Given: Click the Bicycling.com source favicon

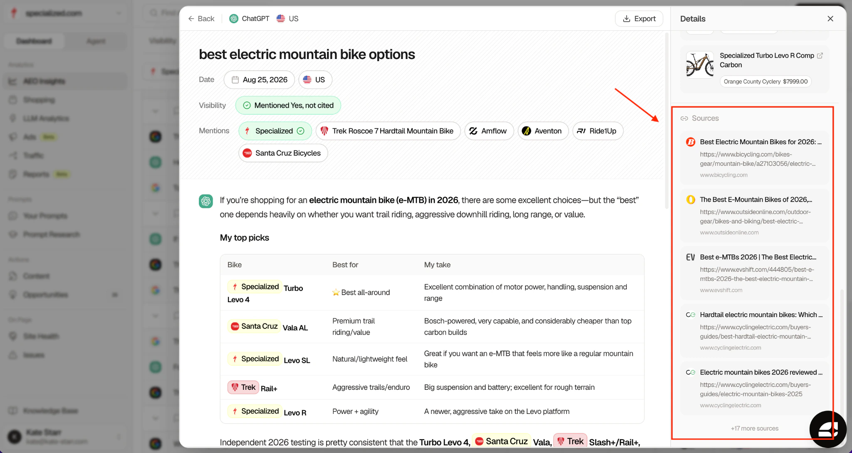Looking at the screenshot, I should (x=691, y=142).
